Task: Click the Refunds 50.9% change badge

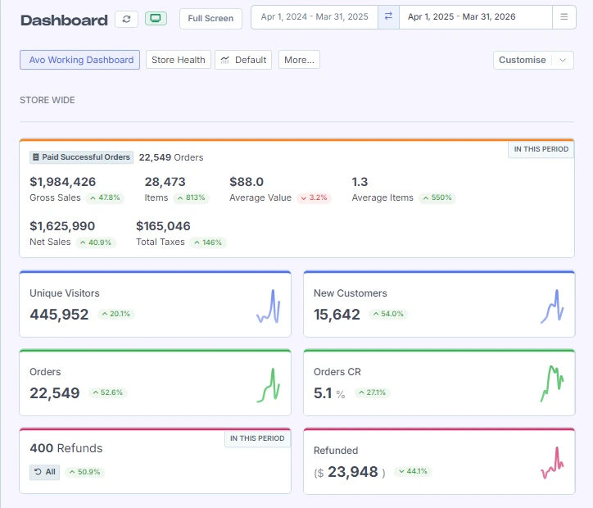Action: point(84,472)
